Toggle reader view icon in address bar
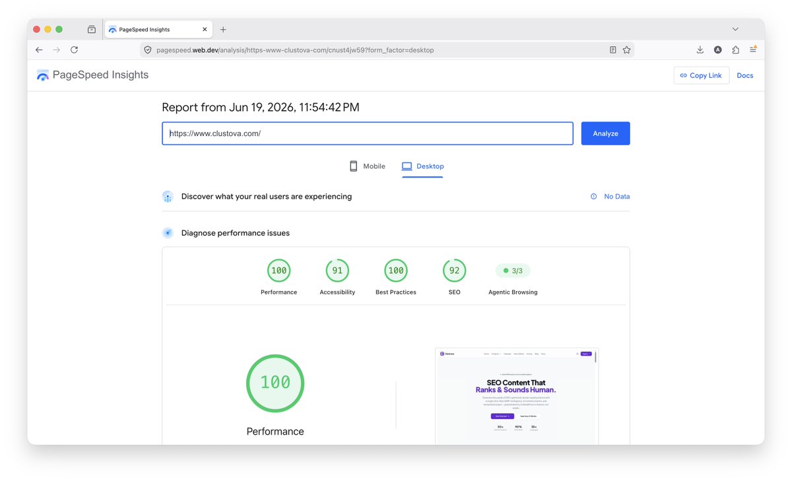This screenshot has height=481, width=792. click(613, 49)
